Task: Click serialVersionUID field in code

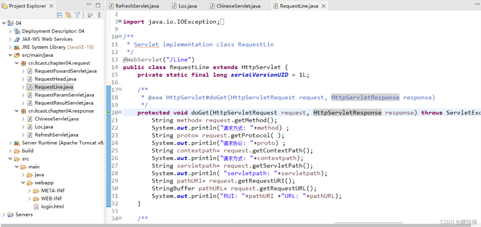Action: coord(259,75)
